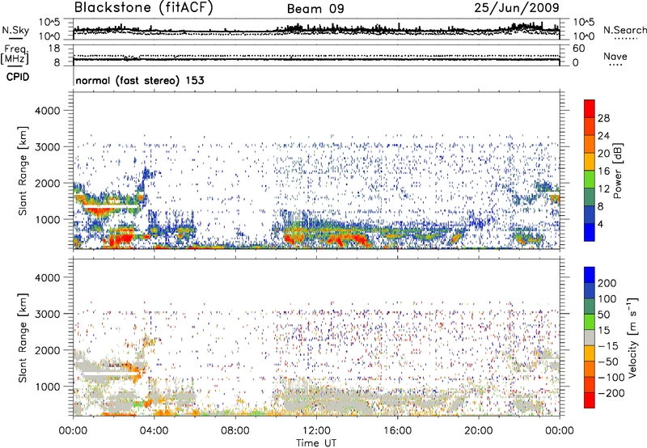The height and width of the screenshot is (448, 647).
Task: Click the 'N.Sky' label
Action: click(15, 30)
